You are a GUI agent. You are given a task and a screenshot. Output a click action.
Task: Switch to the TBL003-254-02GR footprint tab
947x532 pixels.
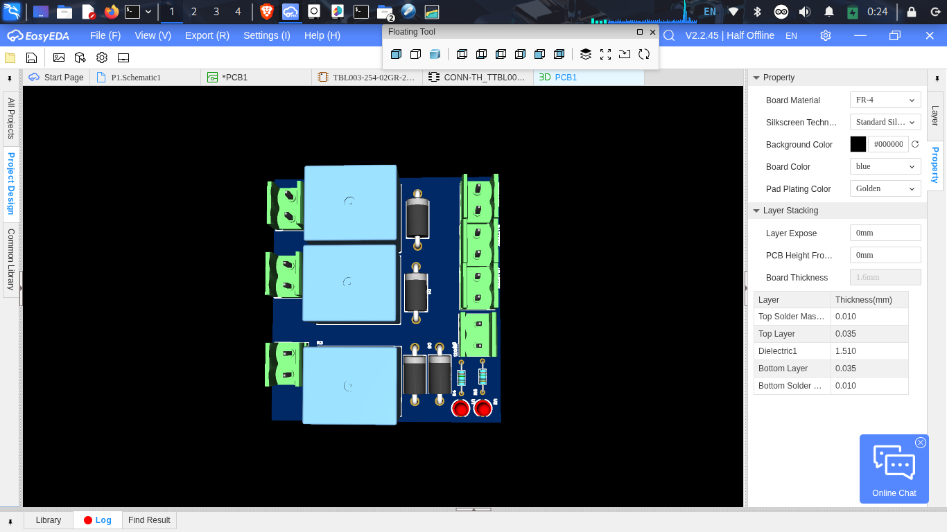pos(367,78)
